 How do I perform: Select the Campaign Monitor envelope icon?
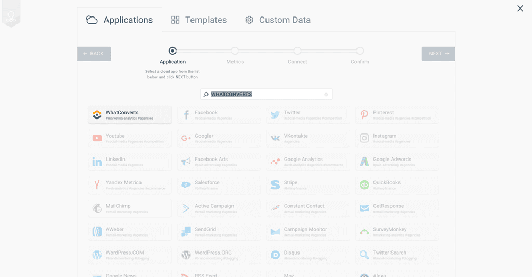(x=275, y=232)
